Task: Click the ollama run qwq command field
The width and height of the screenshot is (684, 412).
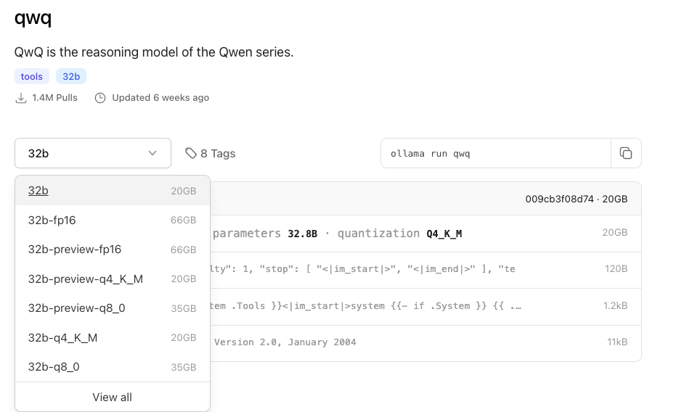Action: coord(496,153)
